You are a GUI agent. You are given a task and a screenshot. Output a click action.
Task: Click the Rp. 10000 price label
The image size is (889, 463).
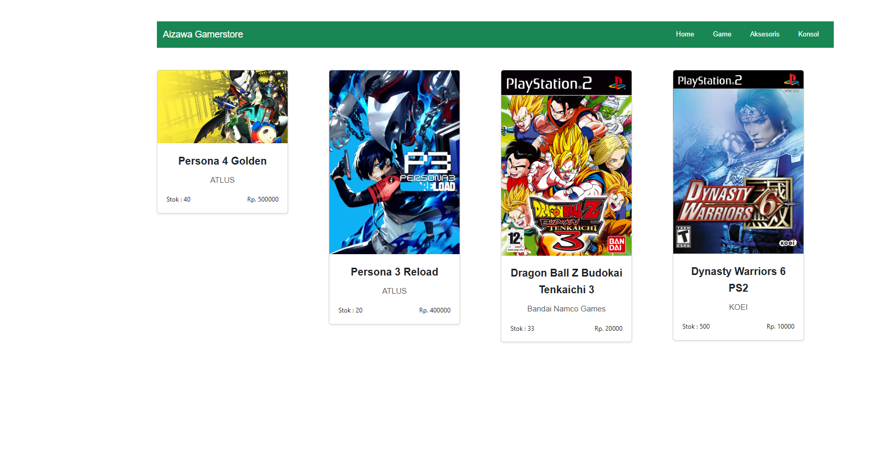coord(780,327)
